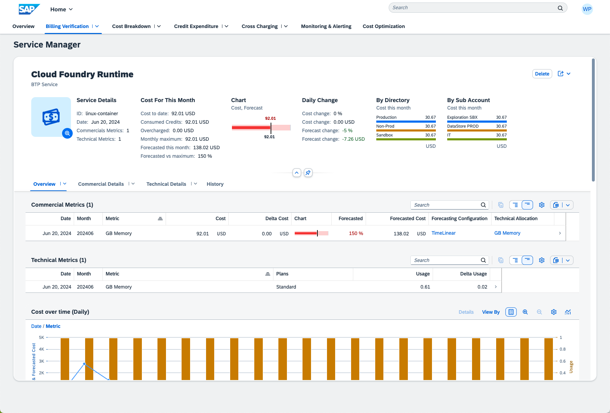The image size is (610, 413).
Task: Open Cost Breakdown dropdown arrow
Action: tap(159, 26)
